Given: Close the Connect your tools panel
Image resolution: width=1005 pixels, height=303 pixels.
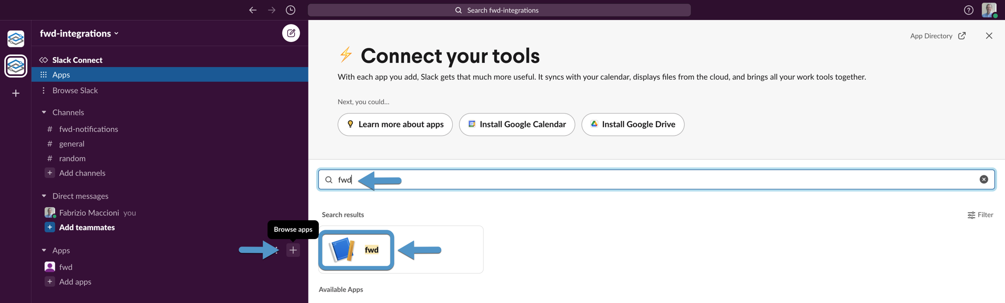Looking at the screenshot, I should (989, 36).
